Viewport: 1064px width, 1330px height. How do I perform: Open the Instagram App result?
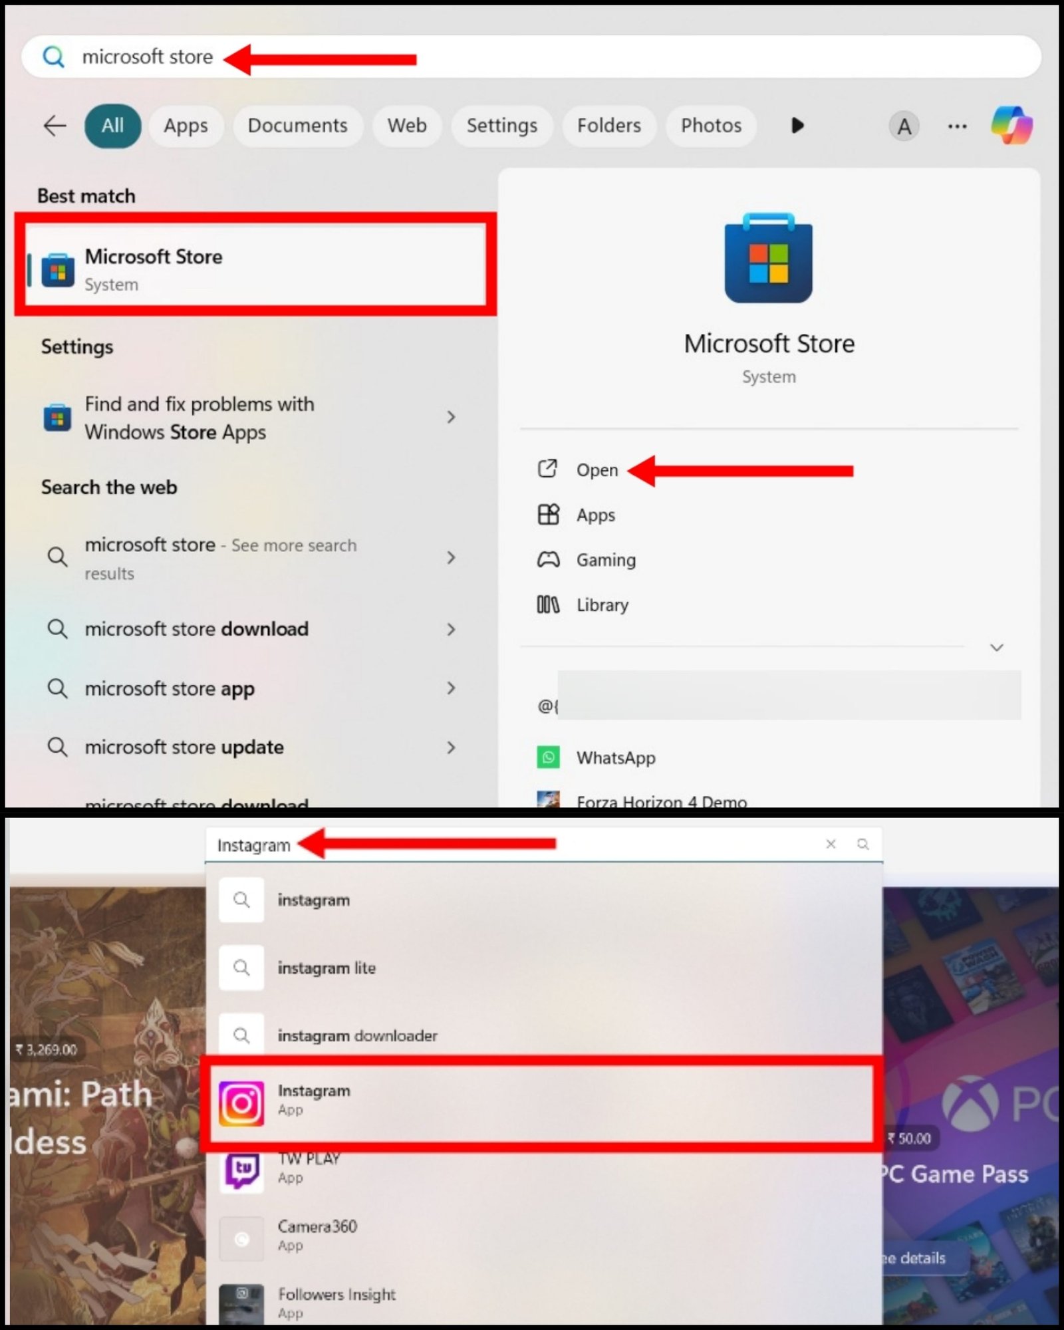coord(544,1103)
